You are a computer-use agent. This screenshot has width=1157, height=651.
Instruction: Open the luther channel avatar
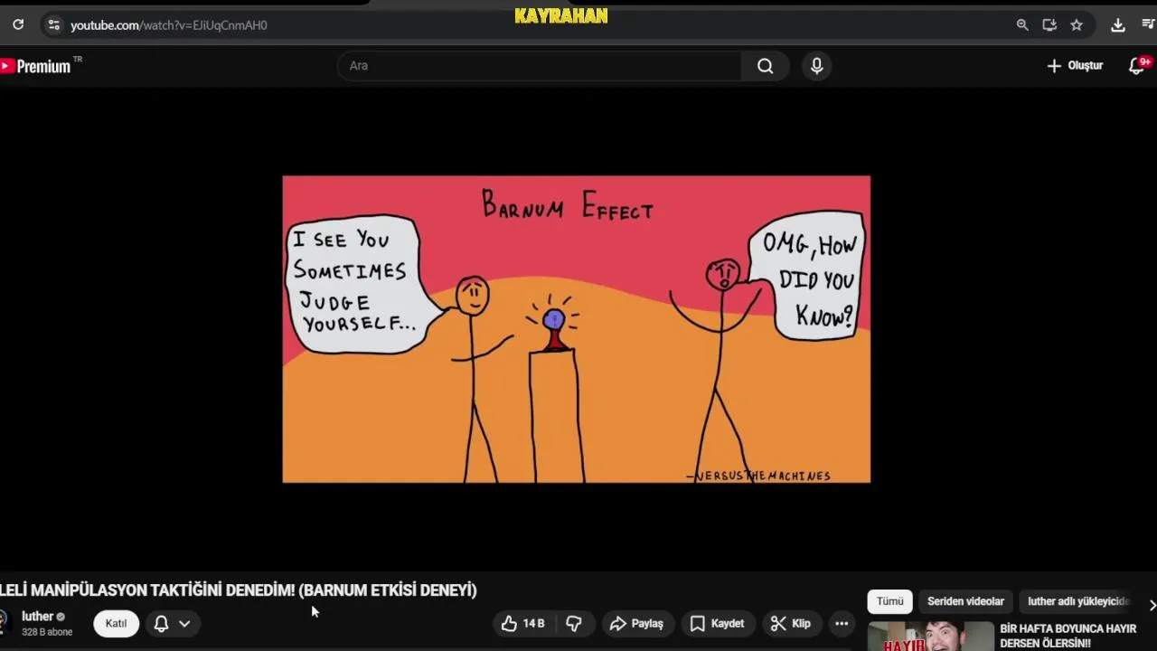point(4,623)
